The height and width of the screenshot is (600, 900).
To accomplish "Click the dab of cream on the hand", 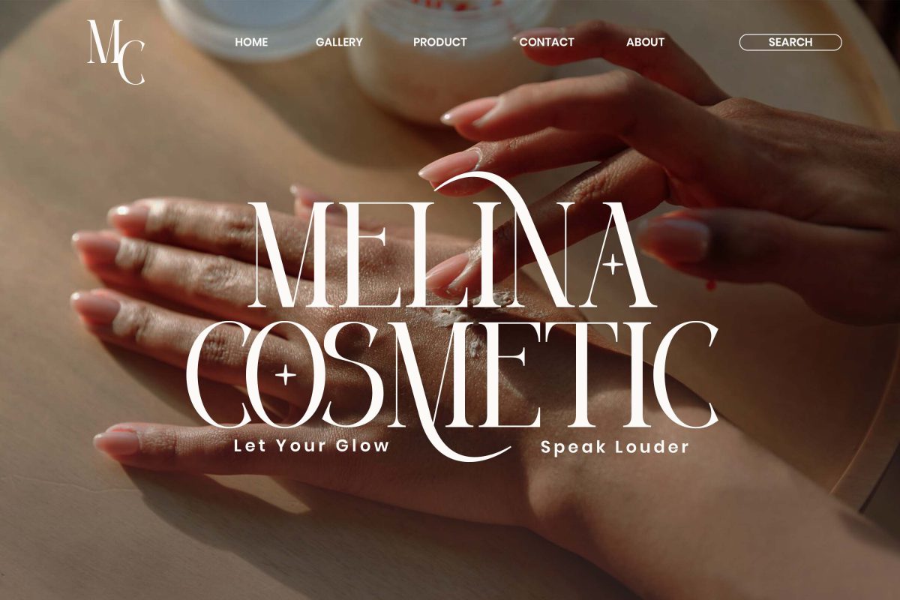I will 465,331.
